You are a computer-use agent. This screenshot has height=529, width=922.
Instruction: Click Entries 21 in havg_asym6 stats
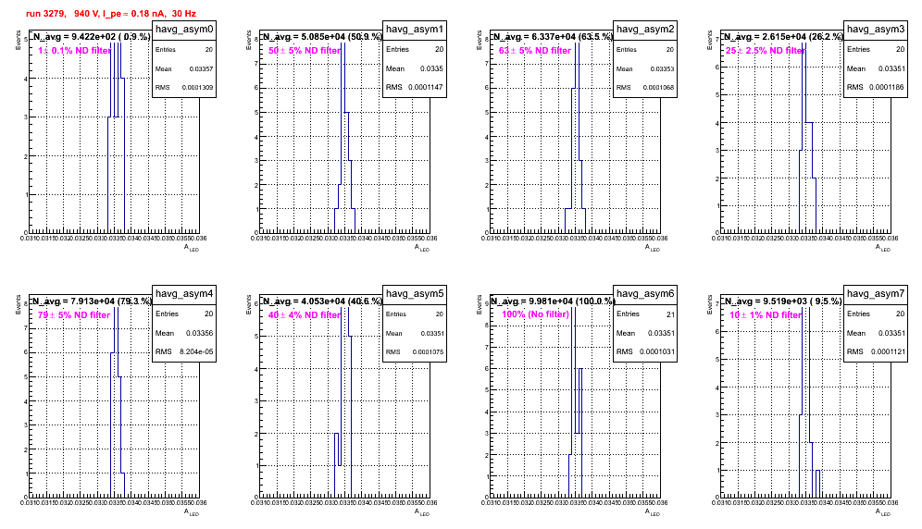[645, 314]
